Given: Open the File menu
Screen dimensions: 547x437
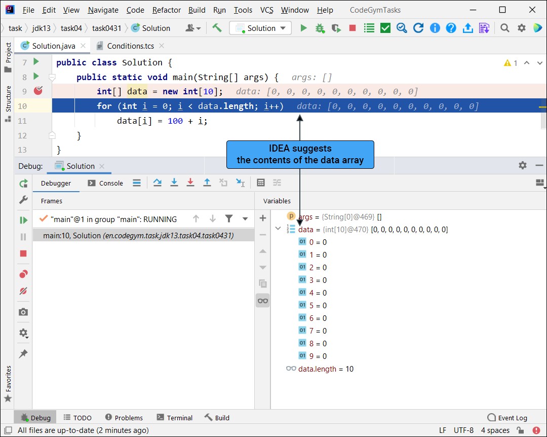Looking at the screenshot, I should [x=28, y=10].
